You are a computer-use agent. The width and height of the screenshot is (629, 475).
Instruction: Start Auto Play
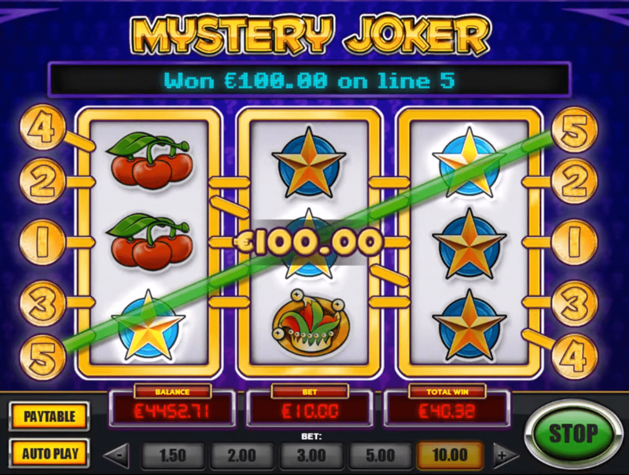[x=49, y=453]
